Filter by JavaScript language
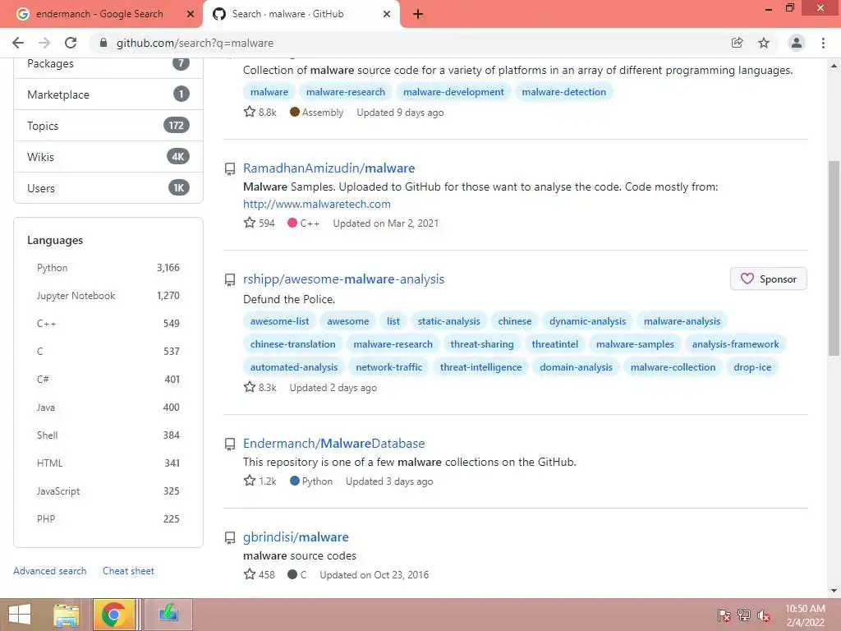Viewport: 841px width, 631px height. pos(108,491)
